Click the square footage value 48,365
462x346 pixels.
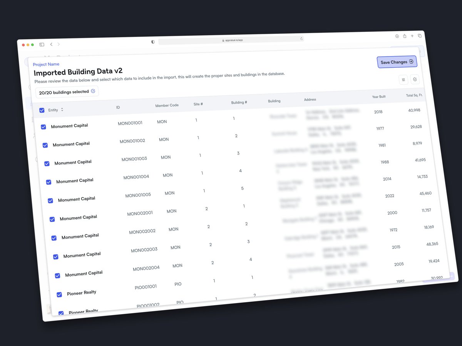point(432,244)
